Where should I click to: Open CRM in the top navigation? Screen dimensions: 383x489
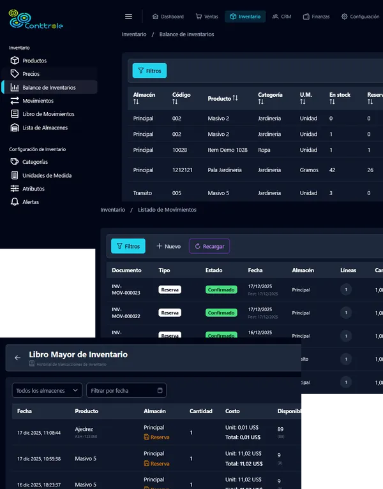(282, 17)
